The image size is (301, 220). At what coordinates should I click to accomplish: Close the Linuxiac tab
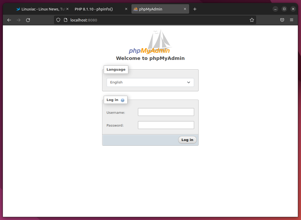point(67,9)
